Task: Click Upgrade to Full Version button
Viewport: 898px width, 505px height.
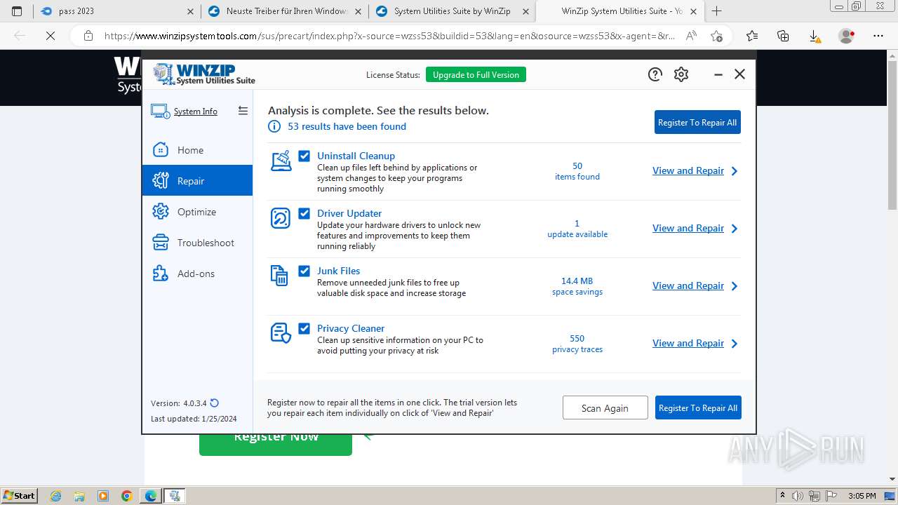Action: click(476, 75)
